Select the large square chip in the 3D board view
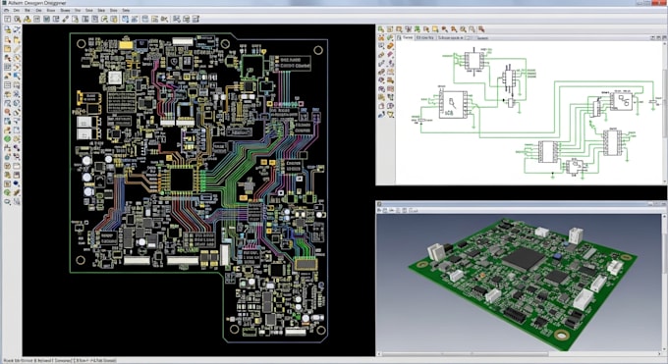The image size is (668, 364). (x=524, y=258)
